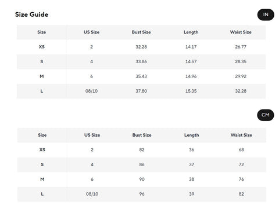Select the 14.96 length value for M
This screenshot has height=212, width=279.
[191, 76]
